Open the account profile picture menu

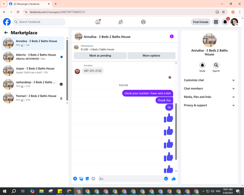point(234,22)
